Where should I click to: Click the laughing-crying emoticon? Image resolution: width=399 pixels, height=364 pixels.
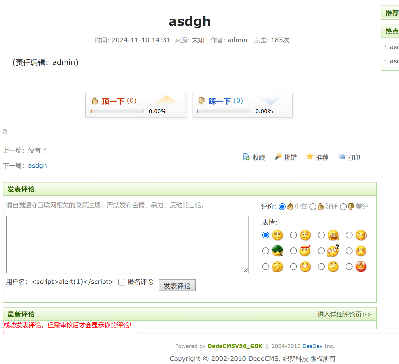click(x=333, y=235)
